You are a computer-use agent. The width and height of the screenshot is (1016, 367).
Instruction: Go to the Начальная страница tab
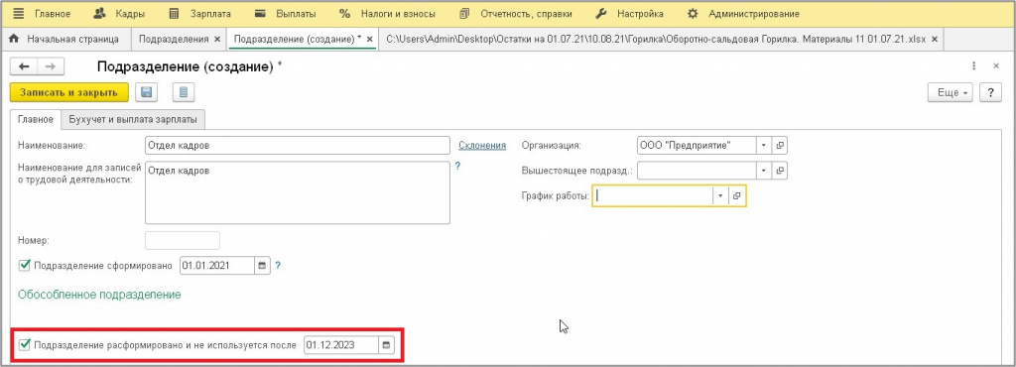click(64, 39)
